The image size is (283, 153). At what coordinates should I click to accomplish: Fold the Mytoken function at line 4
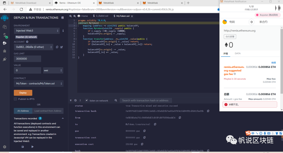76,28
